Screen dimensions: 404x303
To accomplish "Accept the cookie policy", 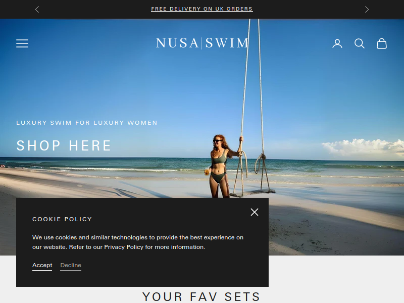I will pos(42,266).
